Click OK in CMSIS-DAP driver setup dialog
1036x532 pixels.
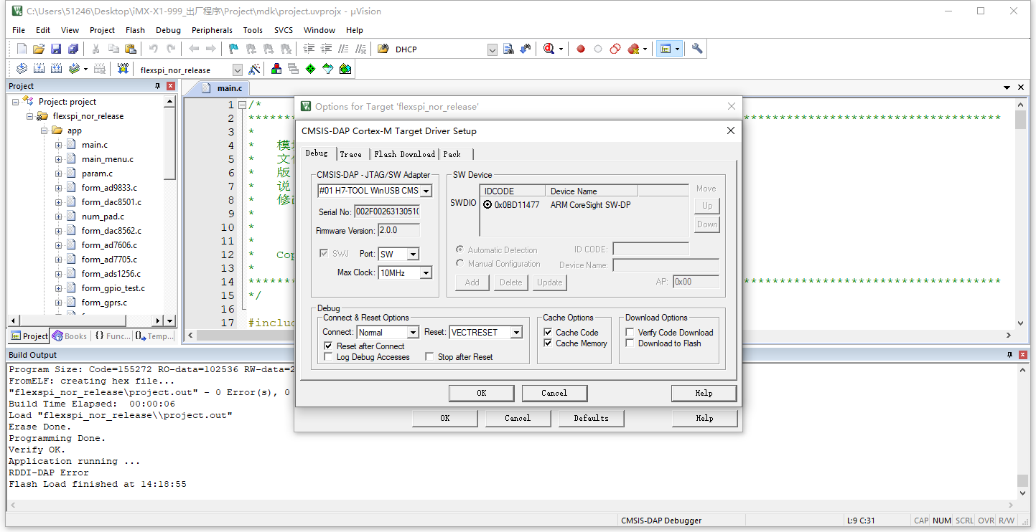[482, 393]
